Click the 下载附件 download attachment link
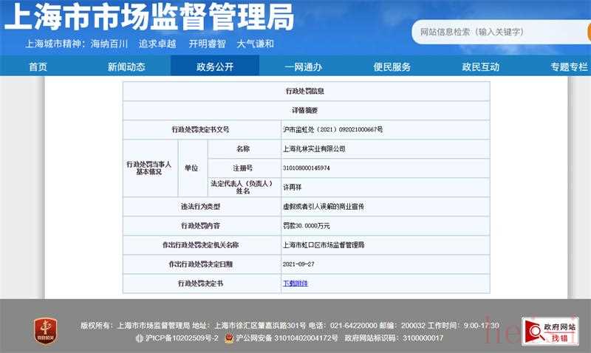591x353 pixels. tap(295, 283)
